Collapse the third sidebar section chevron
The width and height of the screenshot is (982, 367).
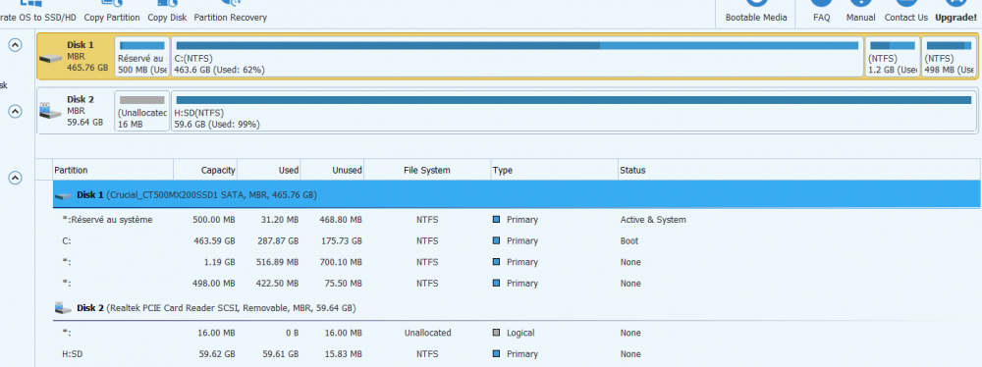click(x=16, y=178)
